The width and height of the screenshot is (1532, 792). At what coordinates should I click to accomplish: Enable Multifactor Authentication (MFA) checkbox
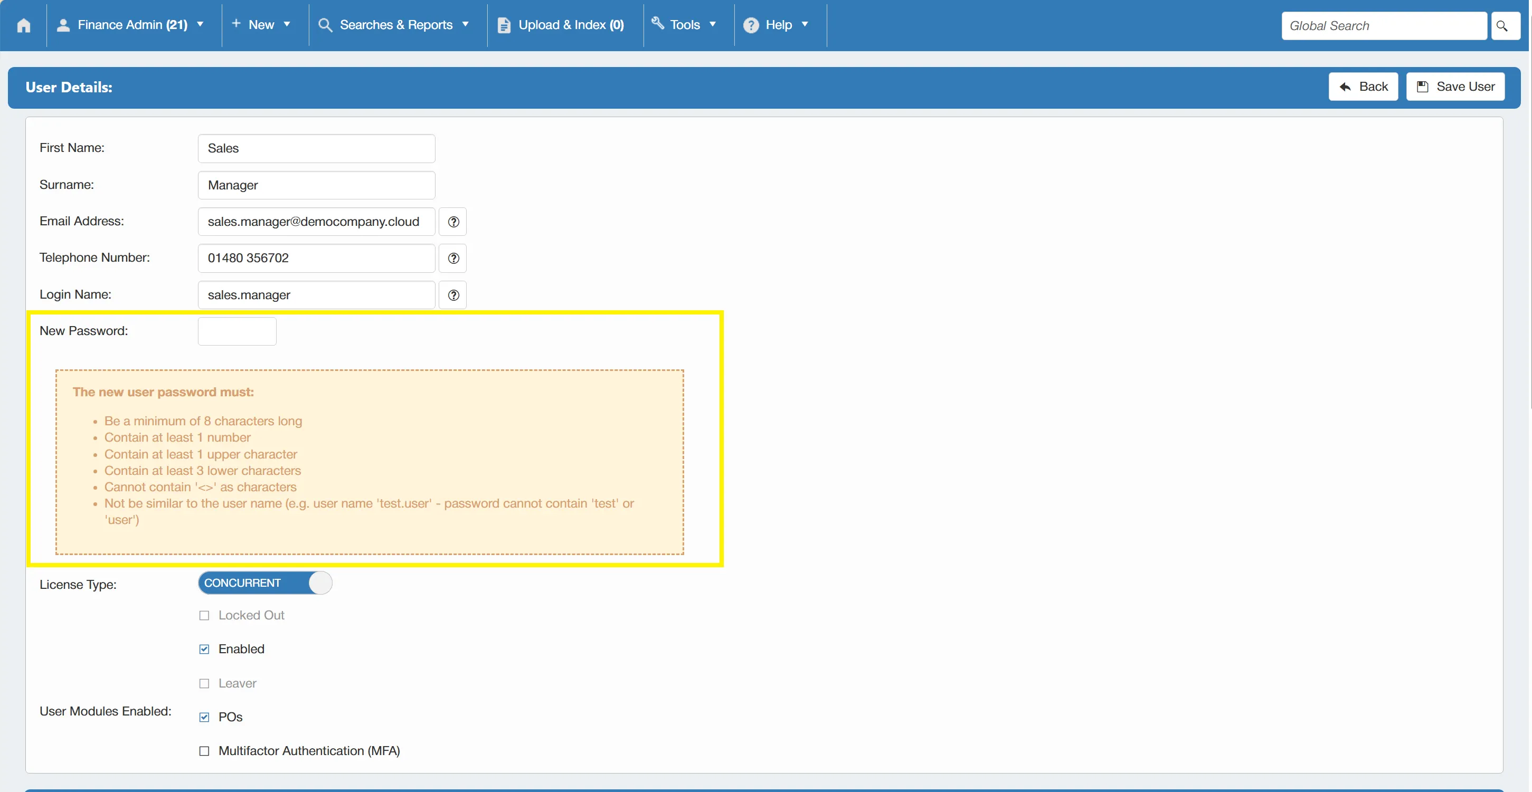(204, 751)
